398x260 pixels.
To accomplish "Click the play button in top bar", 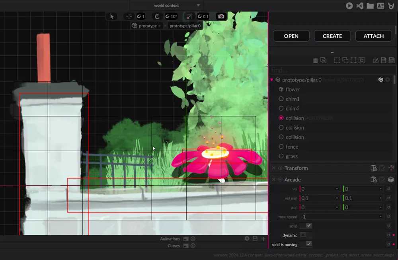I will [349, 6].
